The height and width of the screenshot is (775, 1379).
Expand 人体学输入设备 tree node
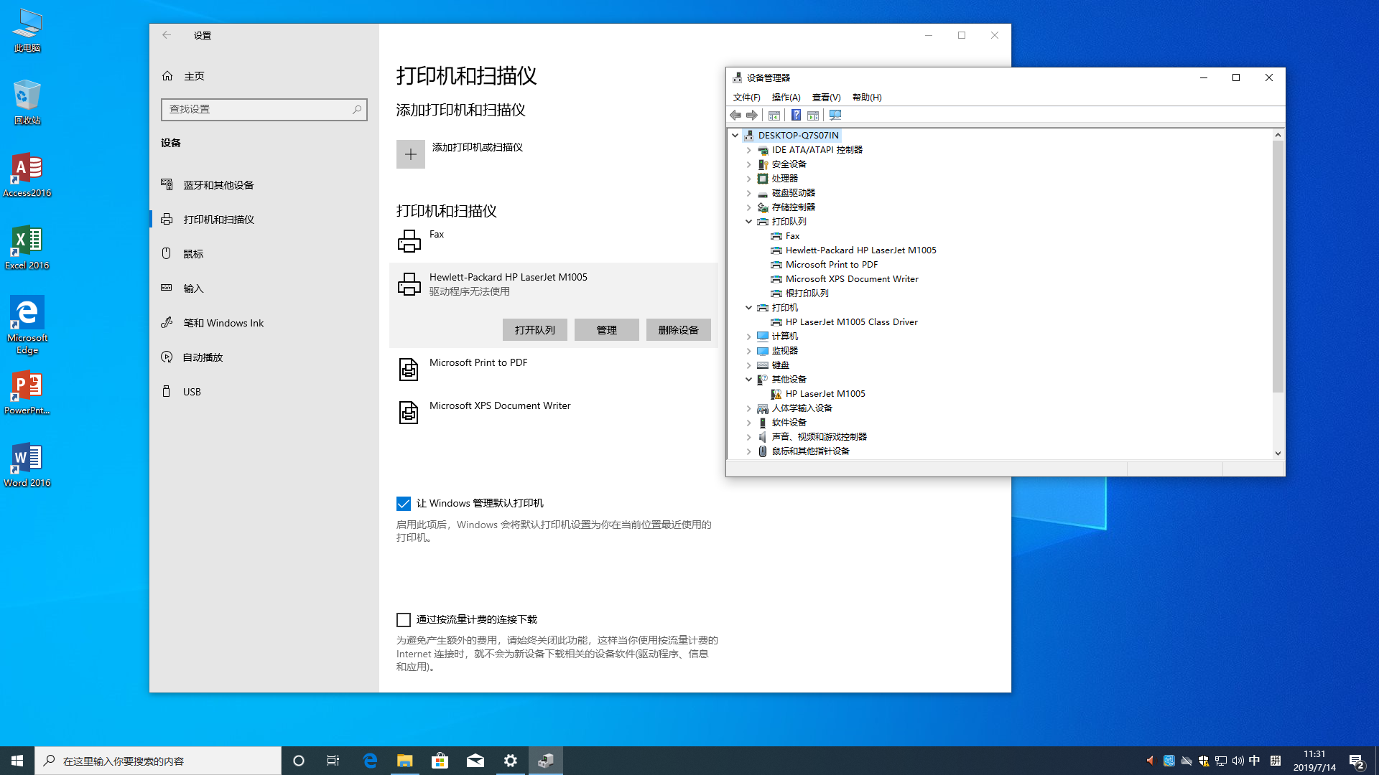click(748, 408)
